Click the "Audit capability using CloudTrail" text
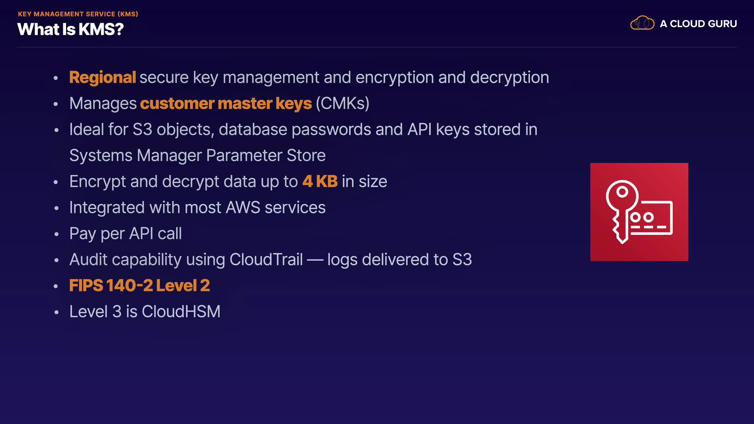 [x=186, y=260]
